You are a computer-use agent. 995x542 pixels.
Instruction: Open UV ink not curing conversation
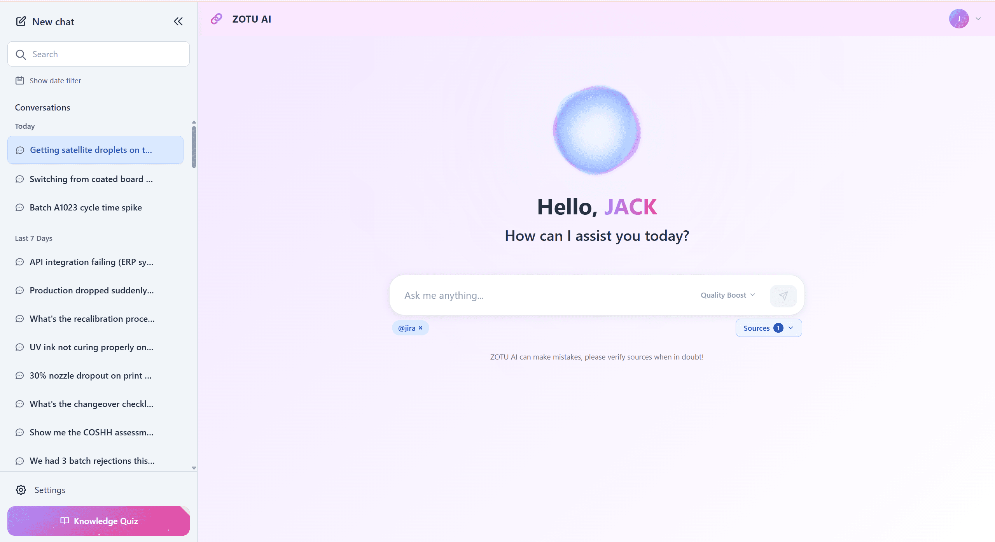(x=91, y=347)
